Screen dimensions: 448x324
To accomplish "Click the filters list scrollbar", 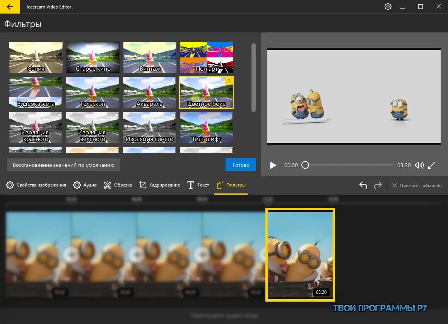I will click(253, 78).
